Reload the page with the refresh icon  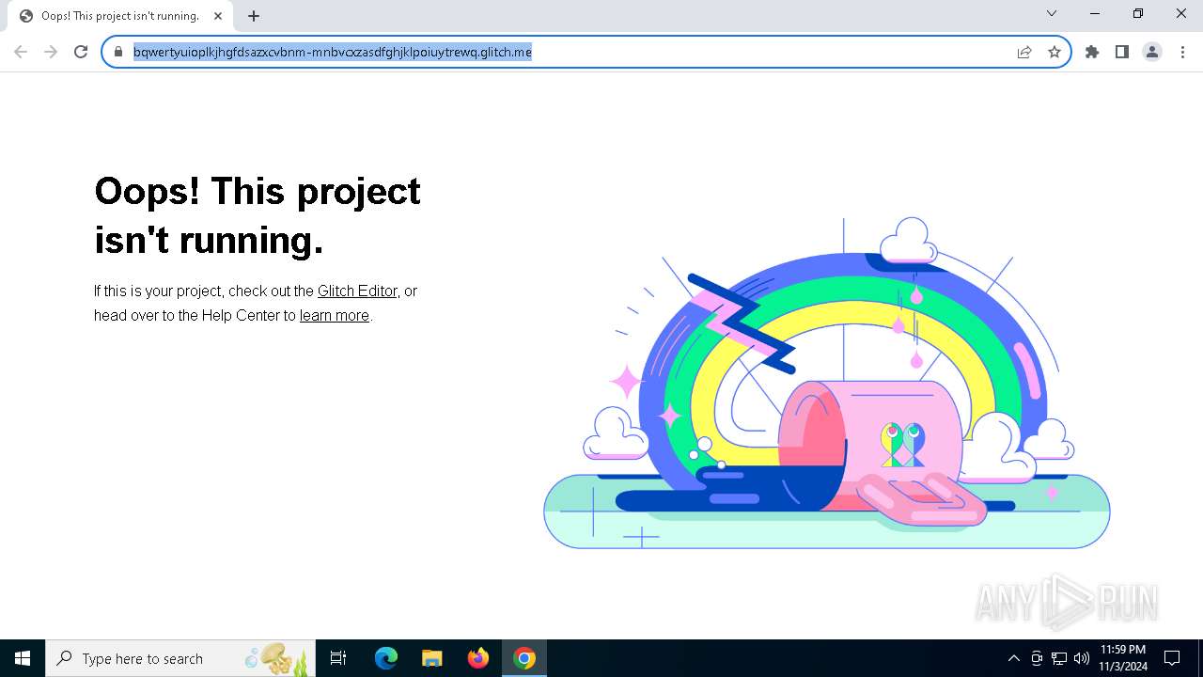pos(81,52)
